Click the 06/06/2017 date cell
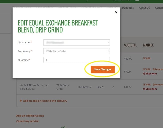 coord(85,87)
